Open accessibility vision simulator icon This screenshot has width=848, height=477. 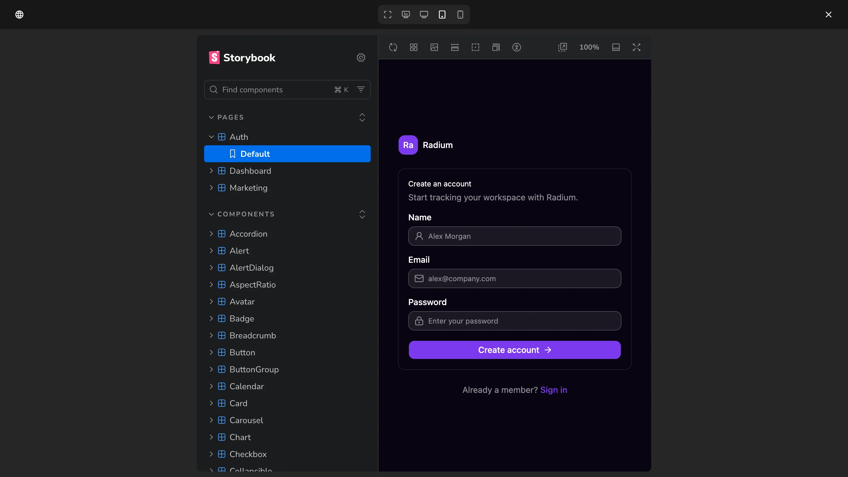[x=516, y=48]
